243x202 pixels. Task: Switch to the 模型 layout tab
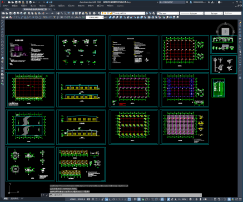pos(6,199)
